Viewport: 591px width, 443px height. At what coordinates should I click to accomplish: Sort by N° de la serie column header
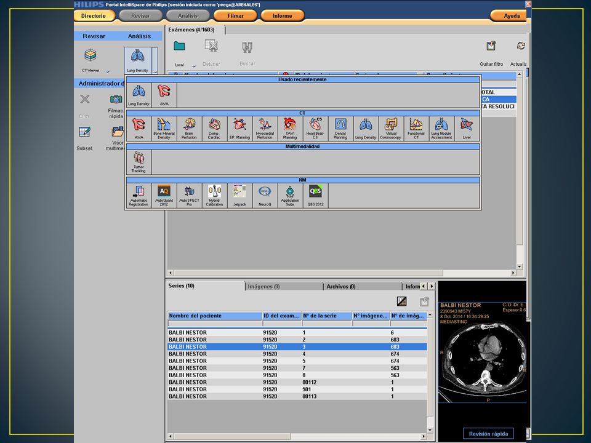click(x=327, y=316)
